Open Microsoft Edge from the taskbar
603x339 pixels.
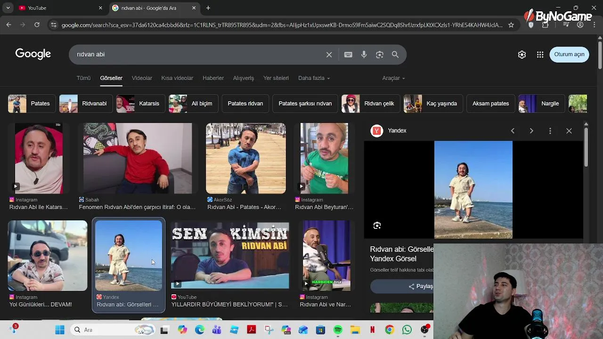pyautogui.click(x=200, y=330)
